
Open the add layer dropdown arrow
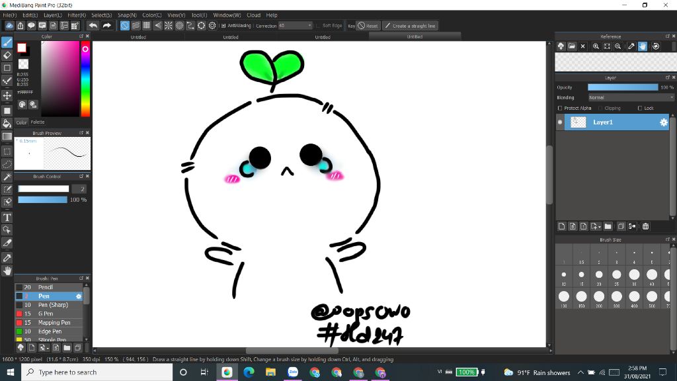coord(599,227)
